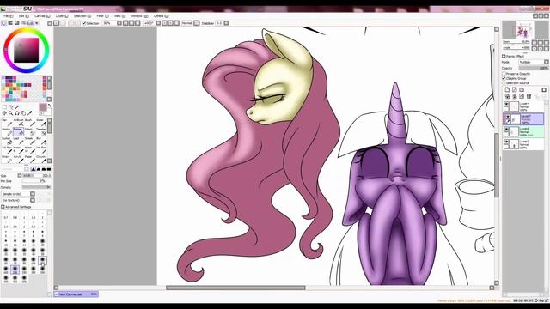This screenshot has height=309, width=550.
Task: Delete the selected layer with trash icon
Action: (x=529, y=96)
